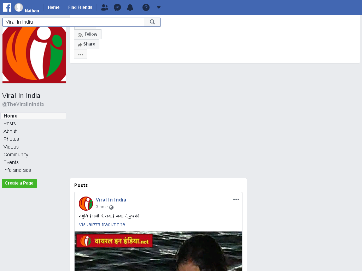This screenshot has width=362, height=271.
Task: Open the post's three-dot options menu
Action: (236, 199)
